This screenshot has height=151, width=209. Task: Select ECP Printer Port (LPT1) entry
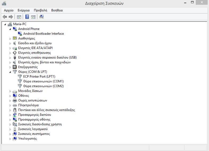(39, 77)
